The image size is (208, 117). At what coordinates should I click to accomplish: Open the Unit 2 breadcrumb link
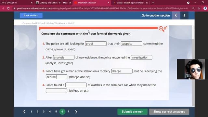pyautogui.click(x=71, y=23)
